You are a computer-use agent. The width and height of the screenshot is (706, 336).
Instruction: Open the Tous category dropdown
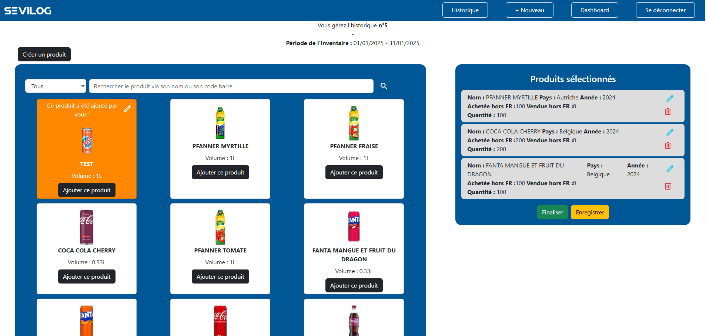(56, 86)
